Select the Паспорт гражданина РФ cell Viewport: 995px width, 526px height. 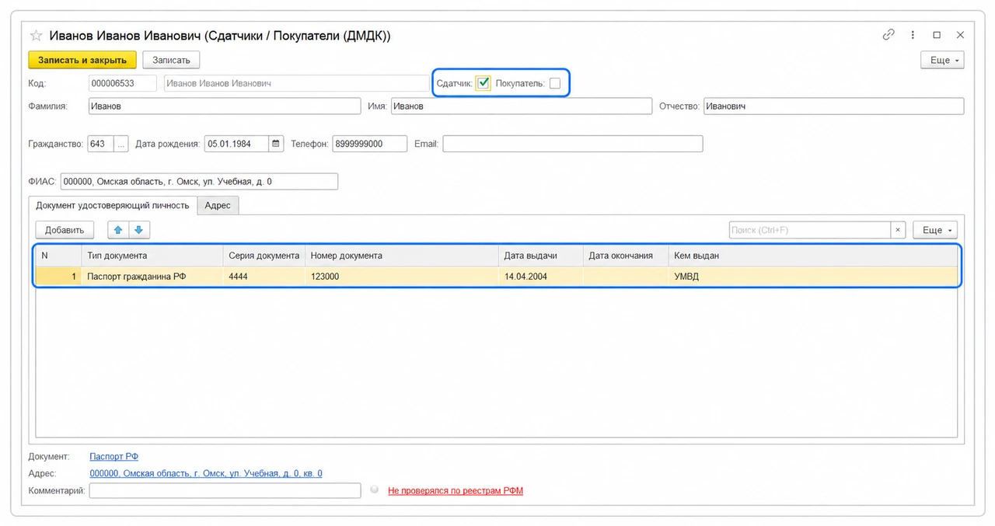152,276
